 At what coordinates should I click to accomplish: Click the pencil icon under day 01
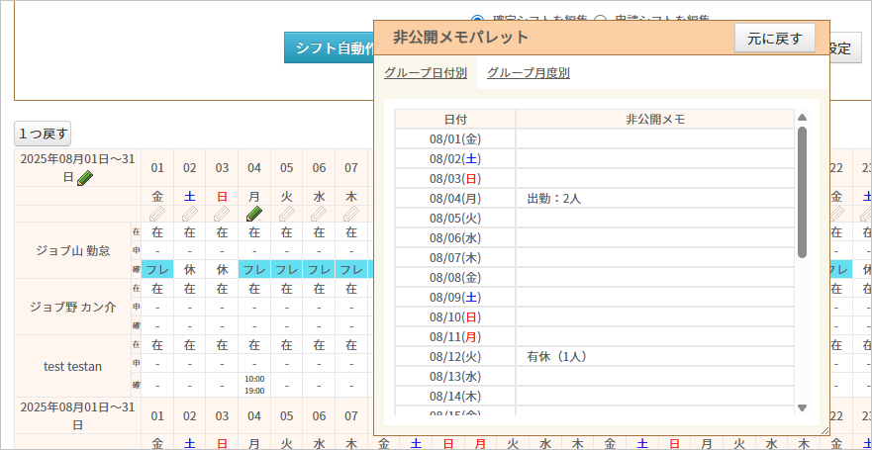pos(157,214)
